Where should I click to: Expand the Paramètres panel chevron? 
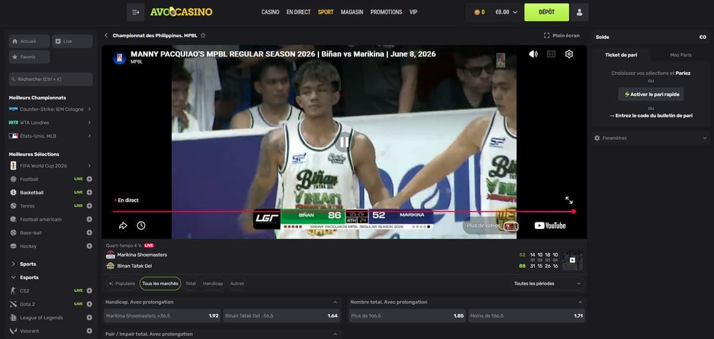pyautogui.click(x=705, y=138)
